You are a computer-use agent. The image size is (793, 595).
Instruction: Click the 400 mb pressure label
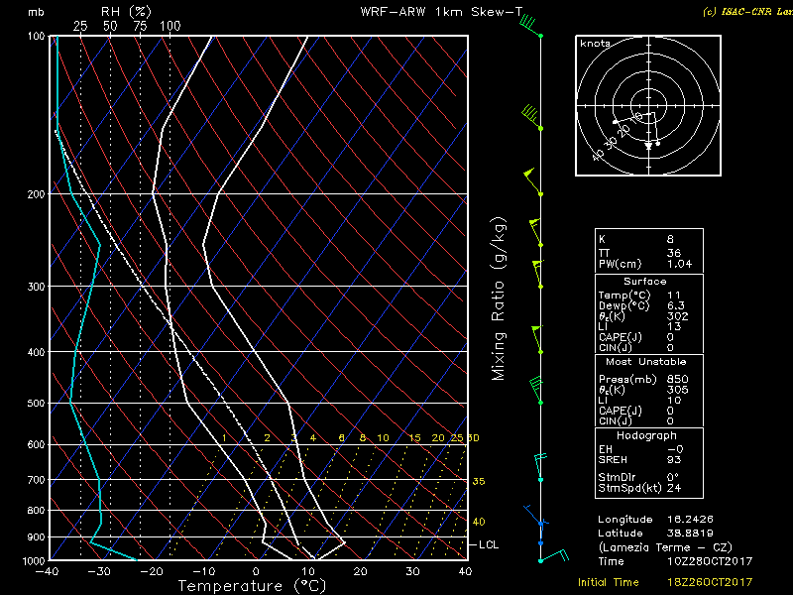click(36, 352)
